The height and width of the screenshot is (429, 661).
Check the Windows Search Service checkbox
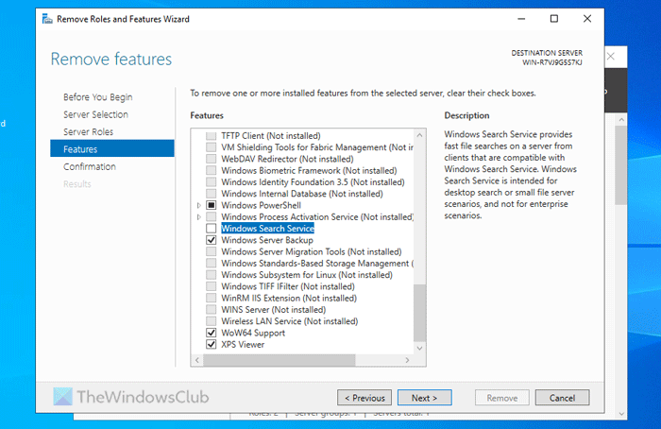(212, 229)
